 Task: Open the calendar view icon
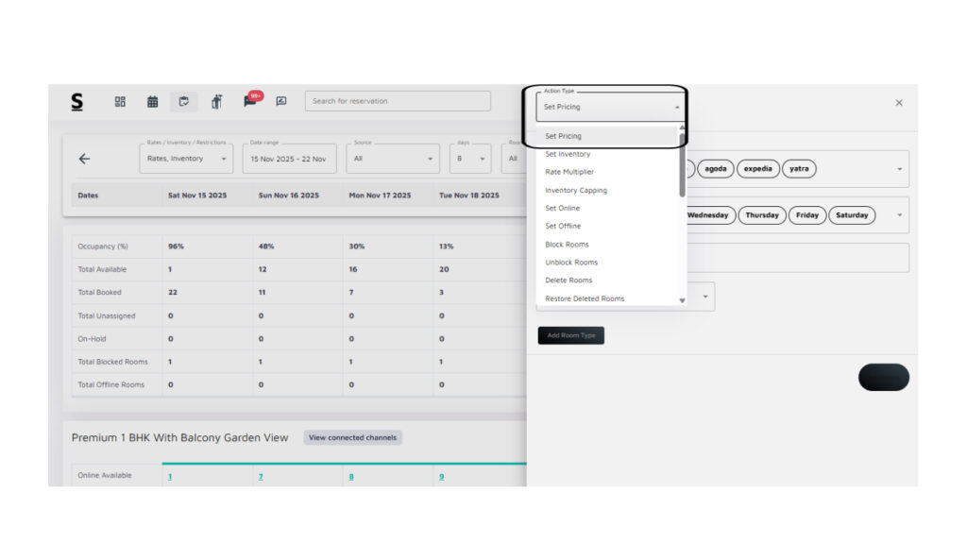click(x=152, y=101)
